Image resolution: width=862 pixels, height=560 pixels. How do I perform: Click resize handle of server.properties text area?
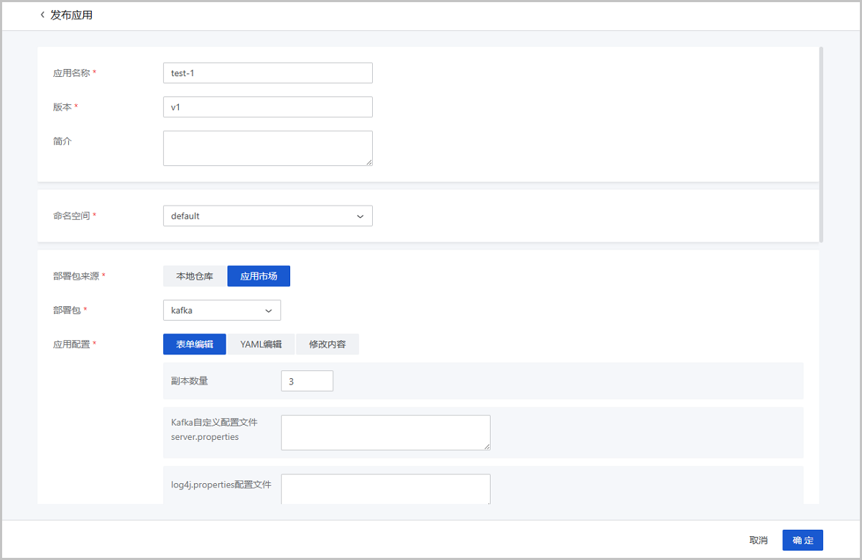487,446
